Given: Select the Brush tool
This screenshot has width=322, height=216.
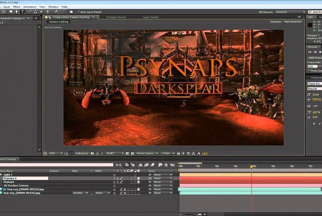Looking at the screenshot, I should pyautogui.click(x=30, y=12).
